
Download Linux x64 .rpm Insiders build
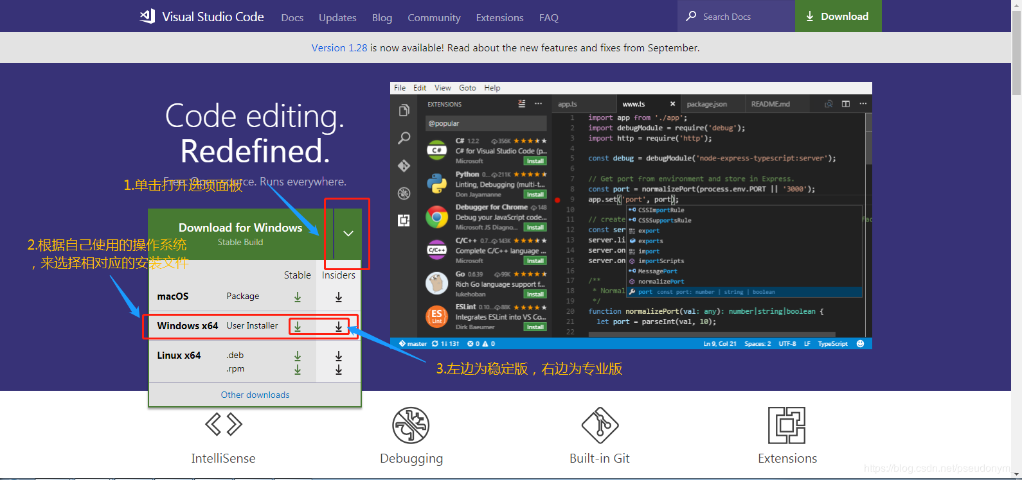339,370
